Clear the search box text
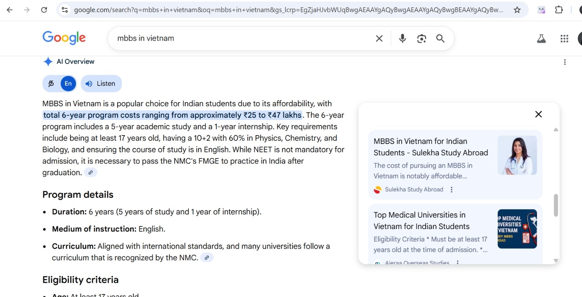Viewport: 582px width, 297px height. (379, 39)
